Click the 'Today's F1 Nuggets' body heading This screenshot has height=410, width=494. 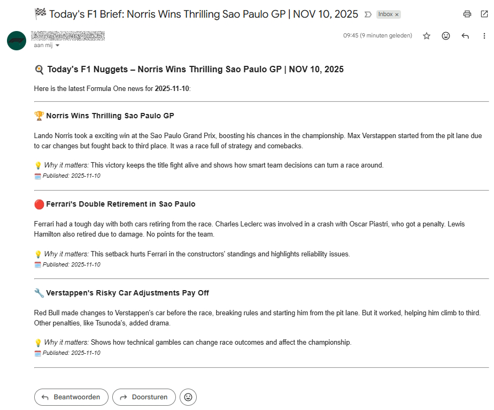coord(195,70)
